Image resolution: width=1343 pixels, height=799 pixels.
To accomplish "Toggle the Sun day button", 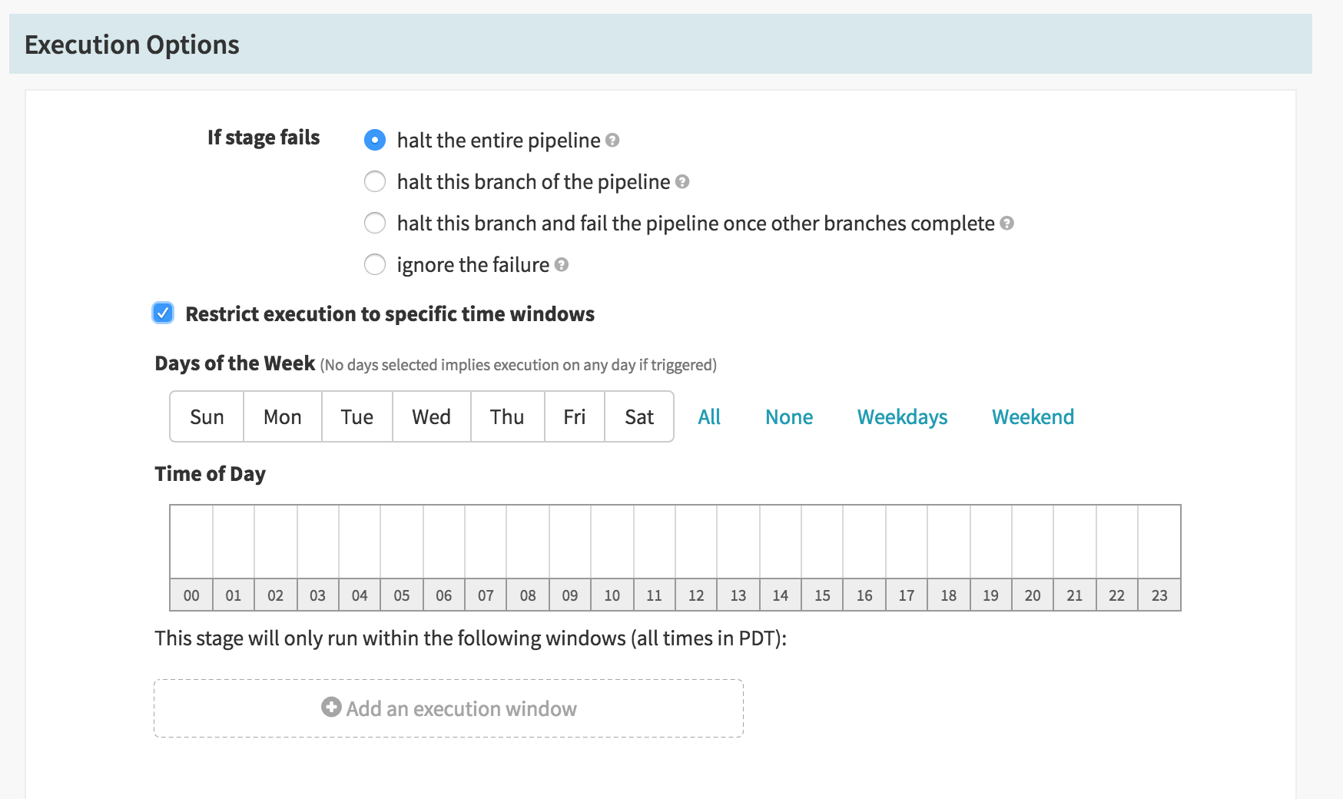I will pos(207,416).
